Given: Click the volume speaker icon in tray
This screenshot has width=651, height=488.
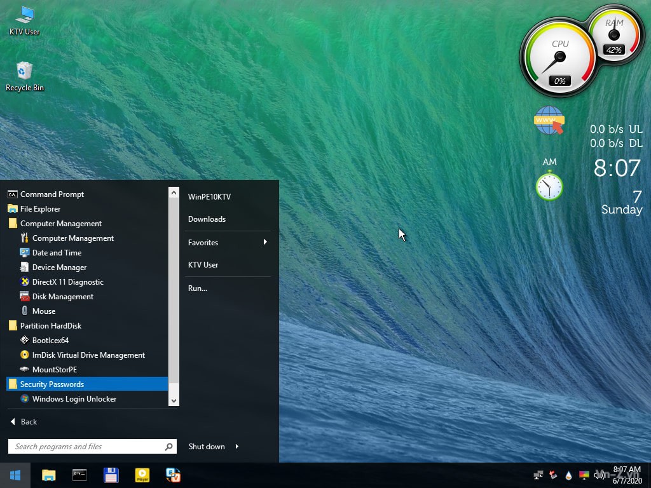Looking at the screenshot, I should (599, 475).
